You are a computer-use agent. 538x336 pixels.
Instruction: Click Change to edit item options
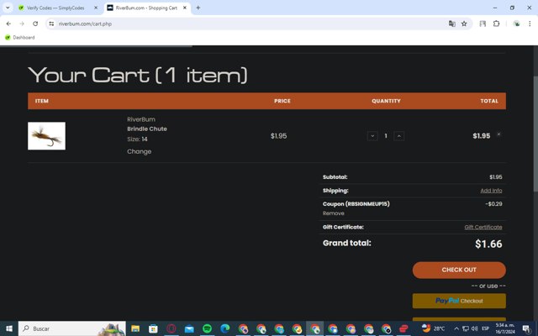pyautogui.click(x=139, y=151)
